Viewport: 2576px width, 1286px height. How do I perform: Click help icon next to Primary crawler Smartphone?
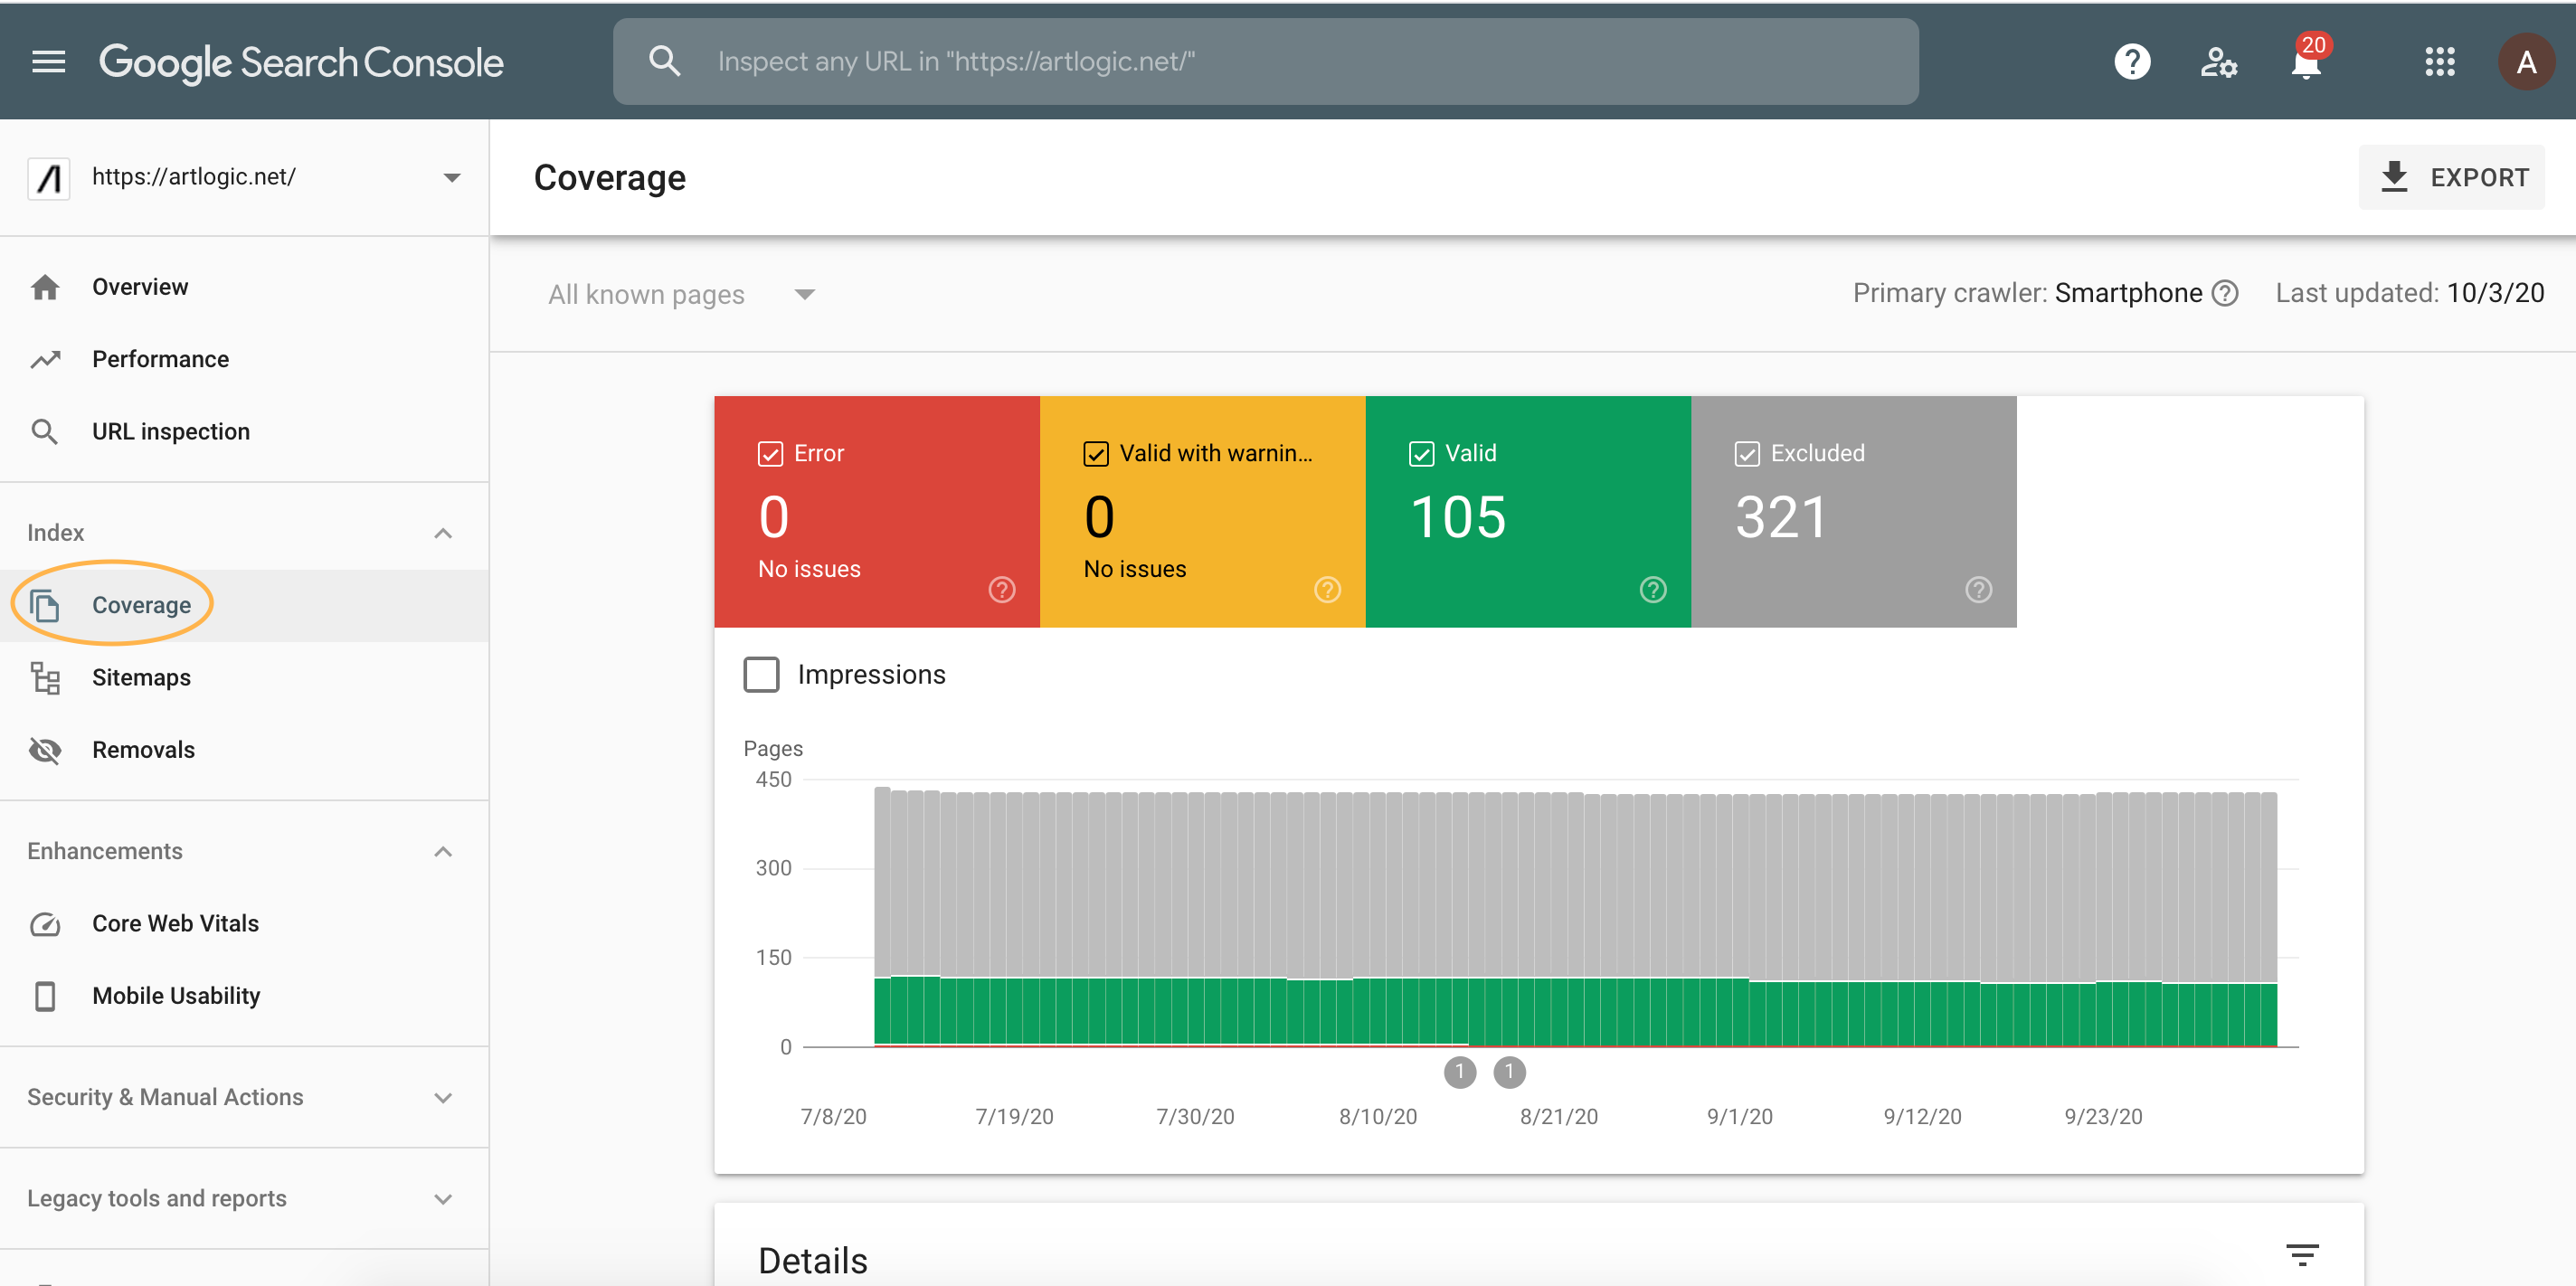click(2225, 293)
